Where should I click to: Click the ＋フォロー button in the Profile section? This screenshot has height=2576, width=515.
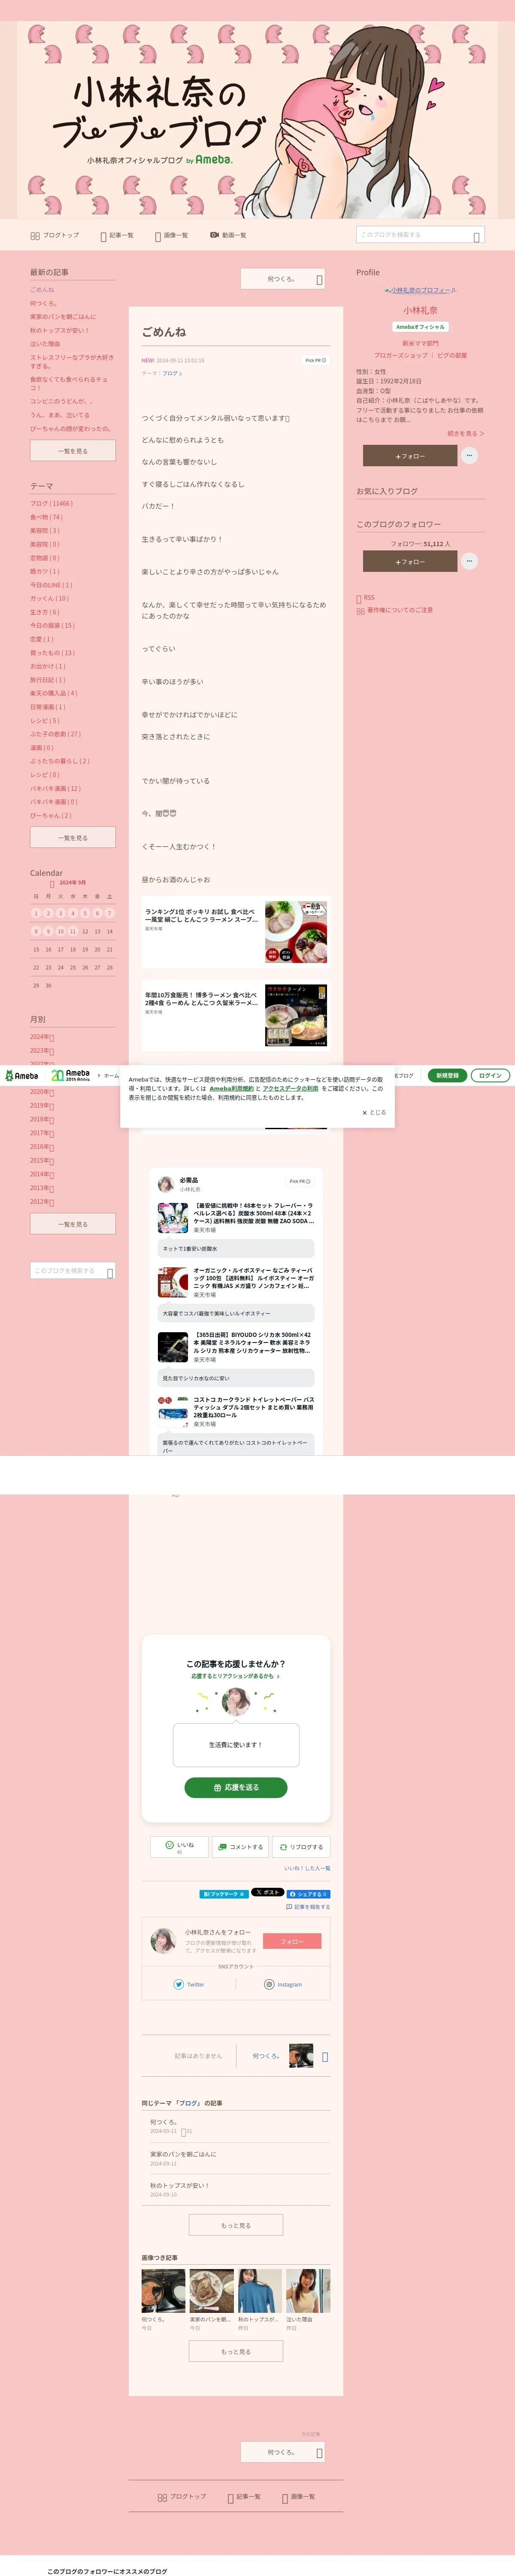pos(409,456)
